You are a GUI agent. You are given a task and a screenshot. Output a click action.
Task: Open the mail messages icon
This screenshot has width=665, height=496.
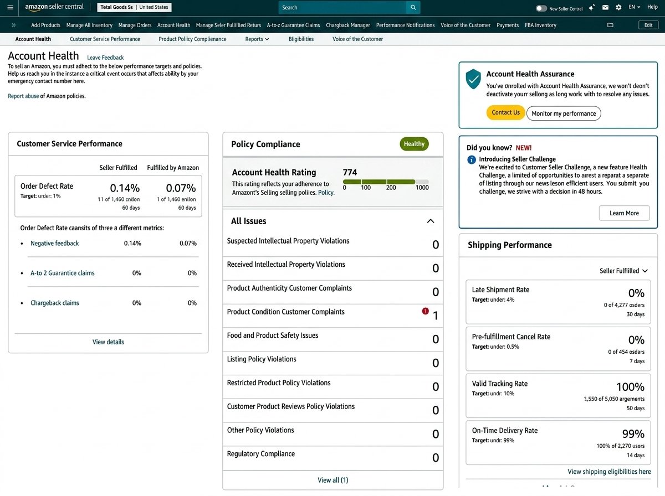[605, 8]
